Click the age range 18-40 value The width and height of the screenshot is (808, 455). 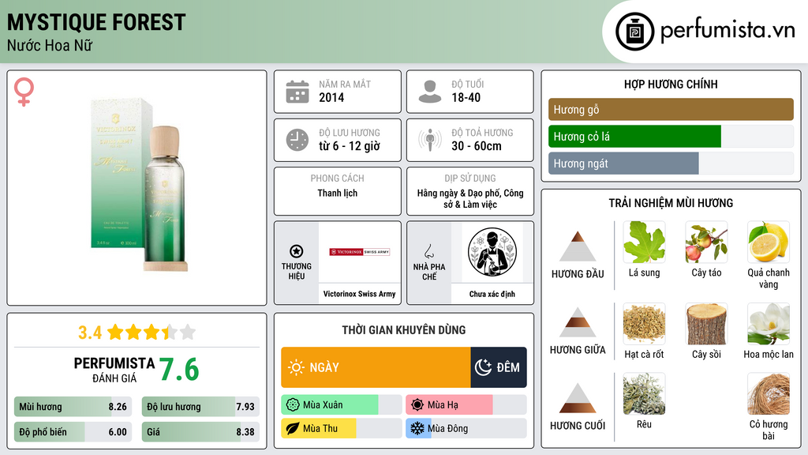tap(466, 97)
